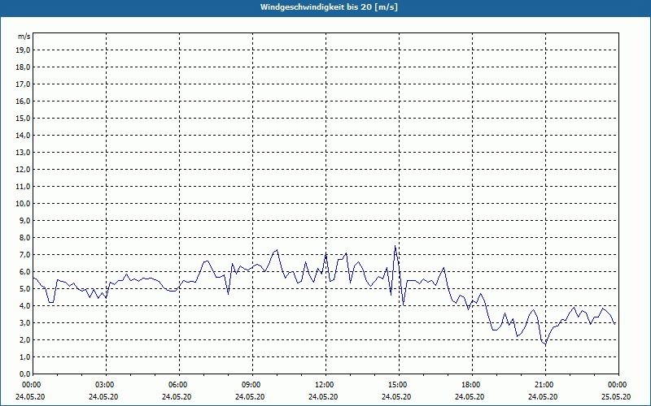Select the '25.05.20' date label
Image resolution: width=651 pixels, height=406 pixels.
(617, 396)
